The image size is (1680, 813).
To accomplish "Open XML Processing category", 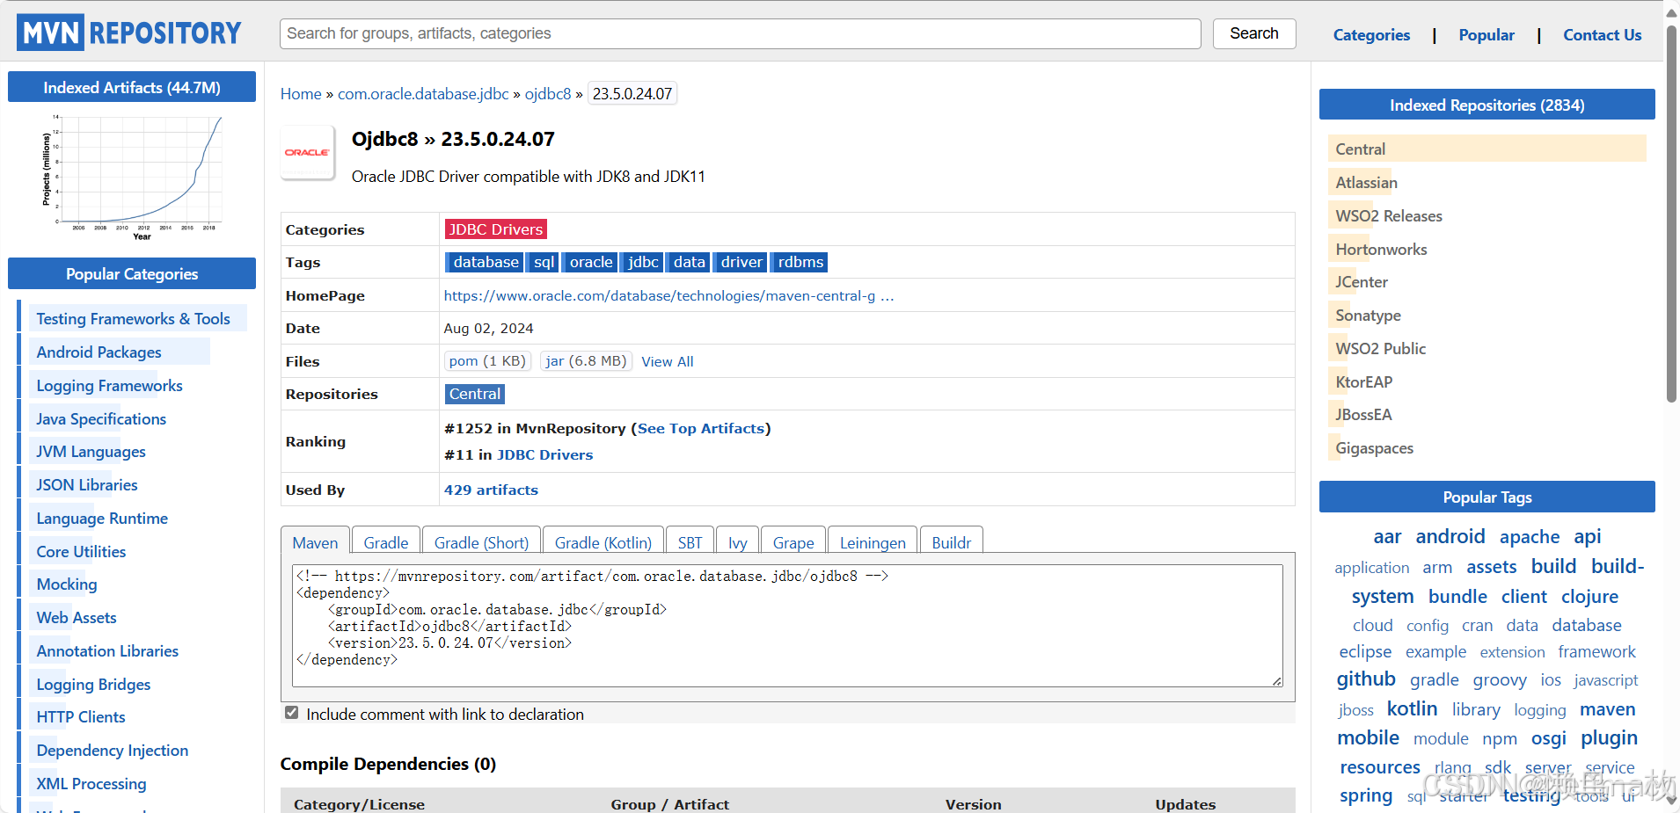I will click(91, 784).
